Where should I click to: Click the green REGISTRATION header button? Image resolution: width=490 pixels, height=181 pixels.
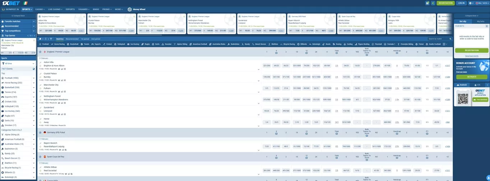coord(445,3)
